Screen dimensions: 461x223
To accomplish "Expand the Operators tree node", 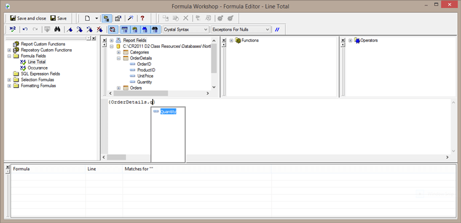I will click(x=350, y=41).
